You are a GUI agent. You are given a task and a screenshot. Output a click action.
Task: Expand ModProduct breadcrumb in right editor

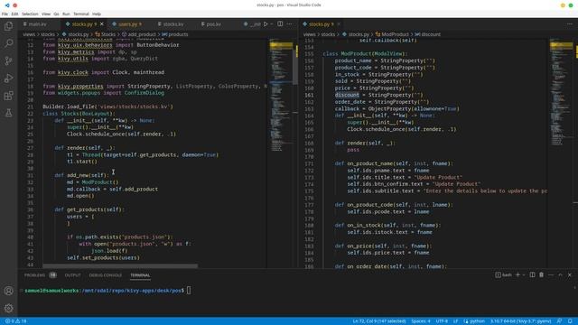click(x=392, y=34)
